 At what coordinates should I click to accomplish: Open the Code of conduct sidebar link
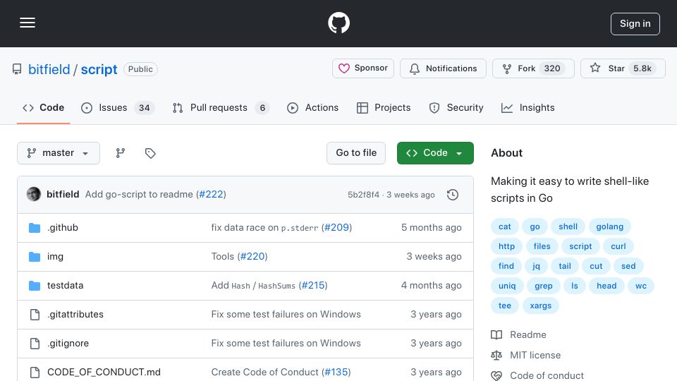[537, 375]
